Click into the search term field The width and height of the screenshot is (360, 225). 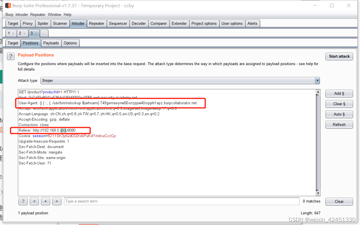click(182, 201)
